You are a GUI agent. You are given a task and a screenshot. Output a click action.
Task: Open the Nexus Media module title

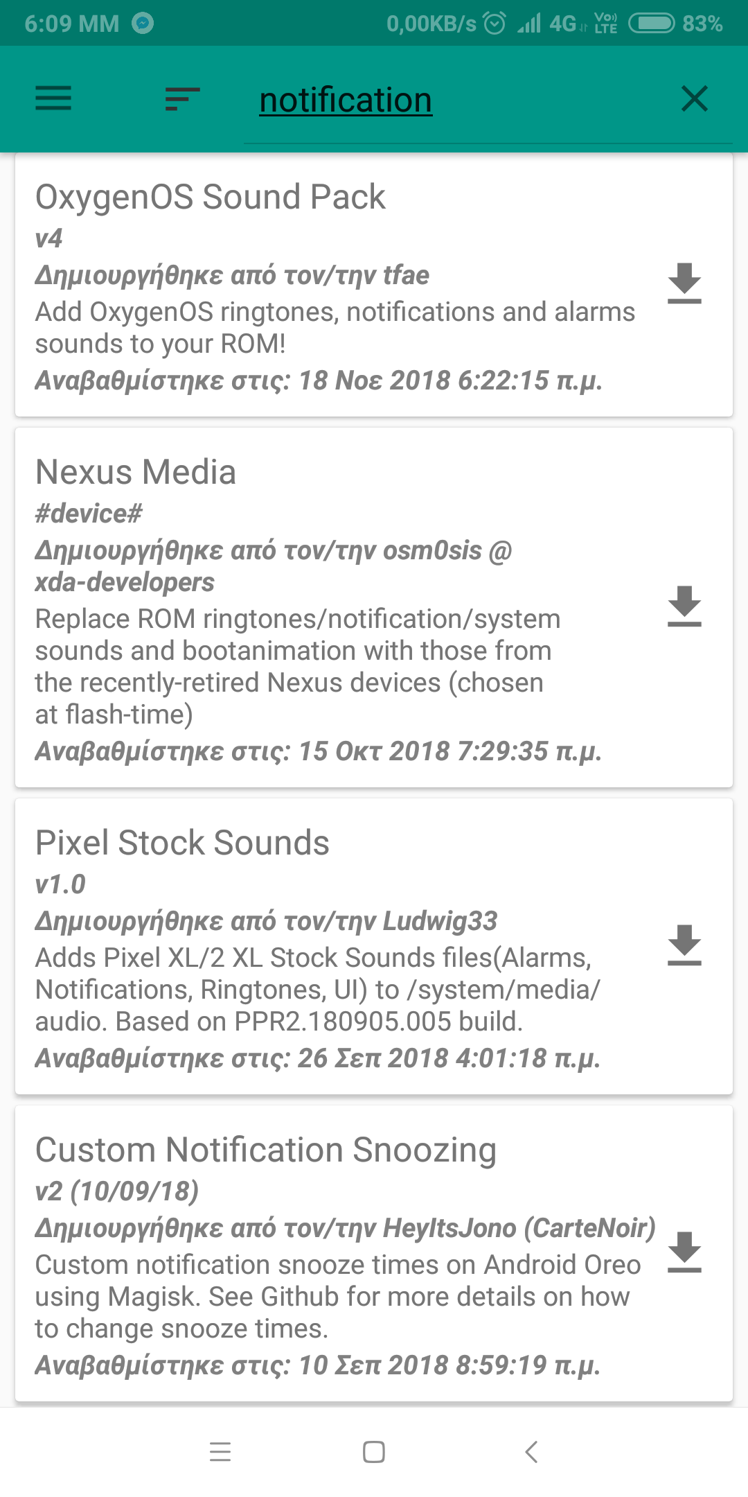[x=136, y=472]
